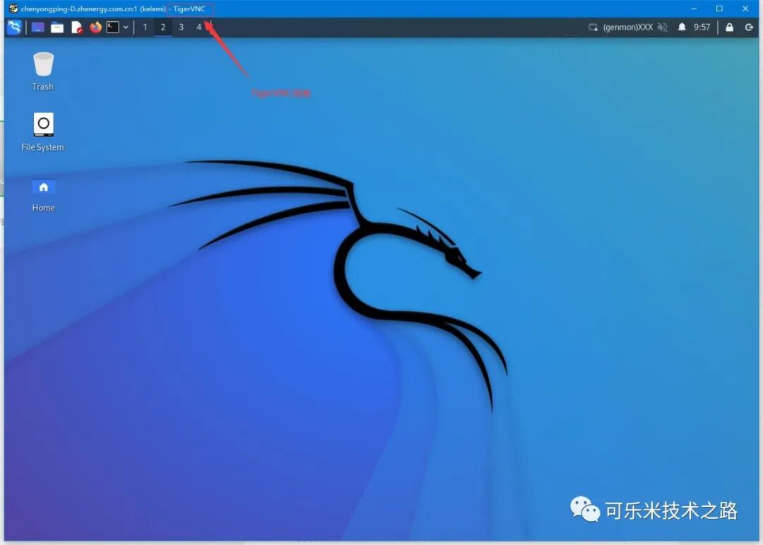Screen dimensions: 763x545
Task: Click the 9:57 panel clock
Action: click(x=702, y=28)
